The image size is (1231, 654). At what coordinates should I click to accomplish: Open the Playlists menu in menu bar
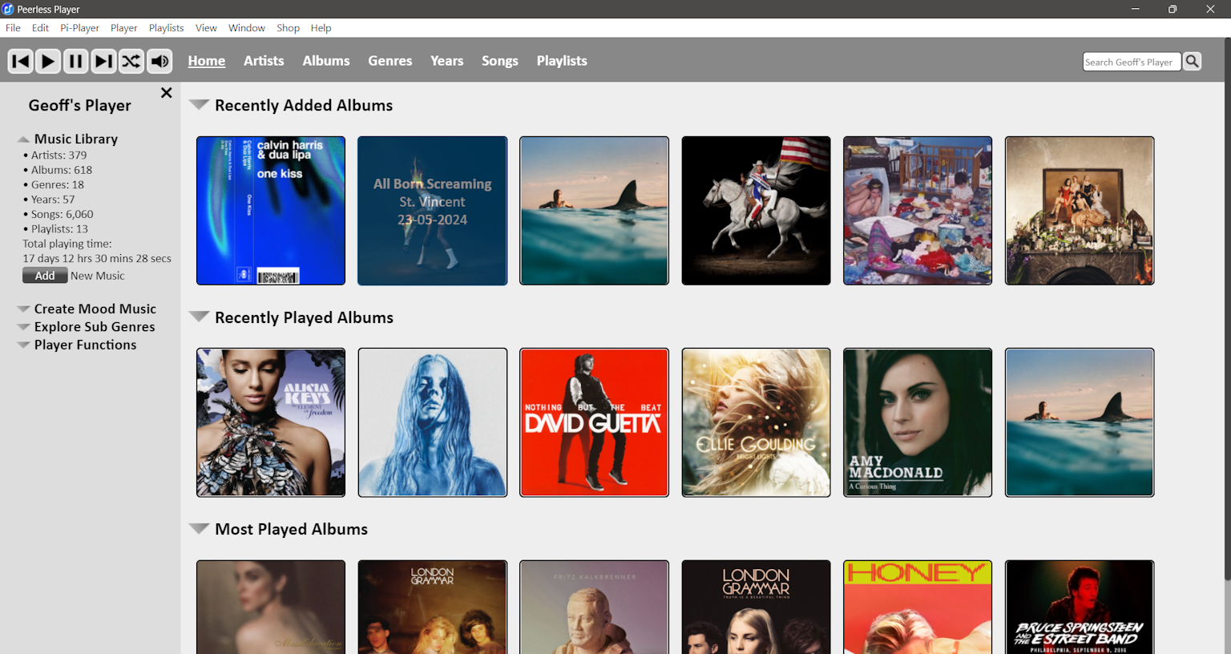(166, 28)
